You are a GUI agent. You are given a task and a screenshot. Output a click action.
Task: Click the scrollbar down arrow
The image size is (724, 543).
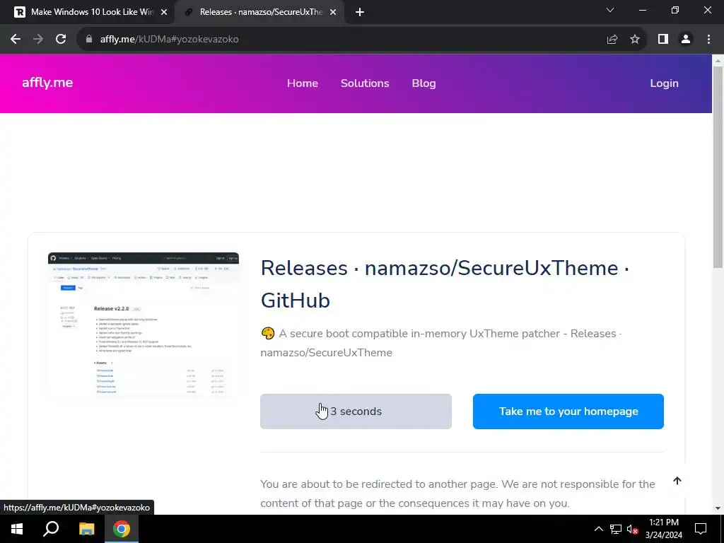coord(718,508)
